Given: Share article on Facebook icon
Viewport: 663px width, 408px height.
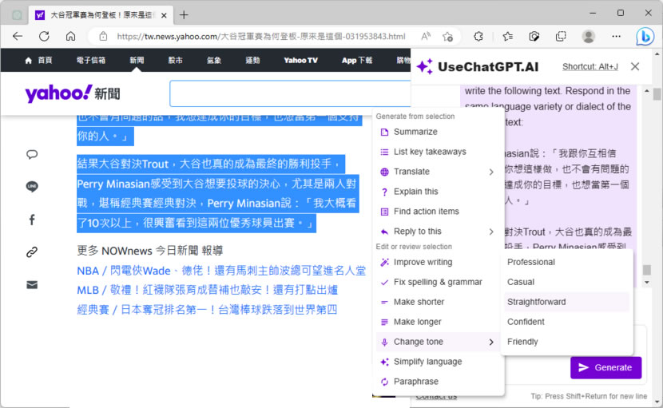Looking at the screenshot, I should [32, 220].
